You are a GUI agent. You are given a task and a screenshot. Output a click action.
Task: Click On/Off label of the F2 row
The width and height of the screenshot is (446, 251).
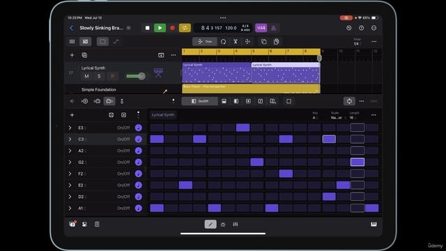(x=123, y=174)
